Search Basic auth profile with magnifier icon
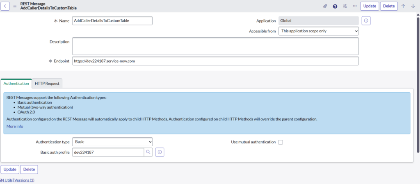This screenshot has height=184, width=420. click(x=148, y=152)
